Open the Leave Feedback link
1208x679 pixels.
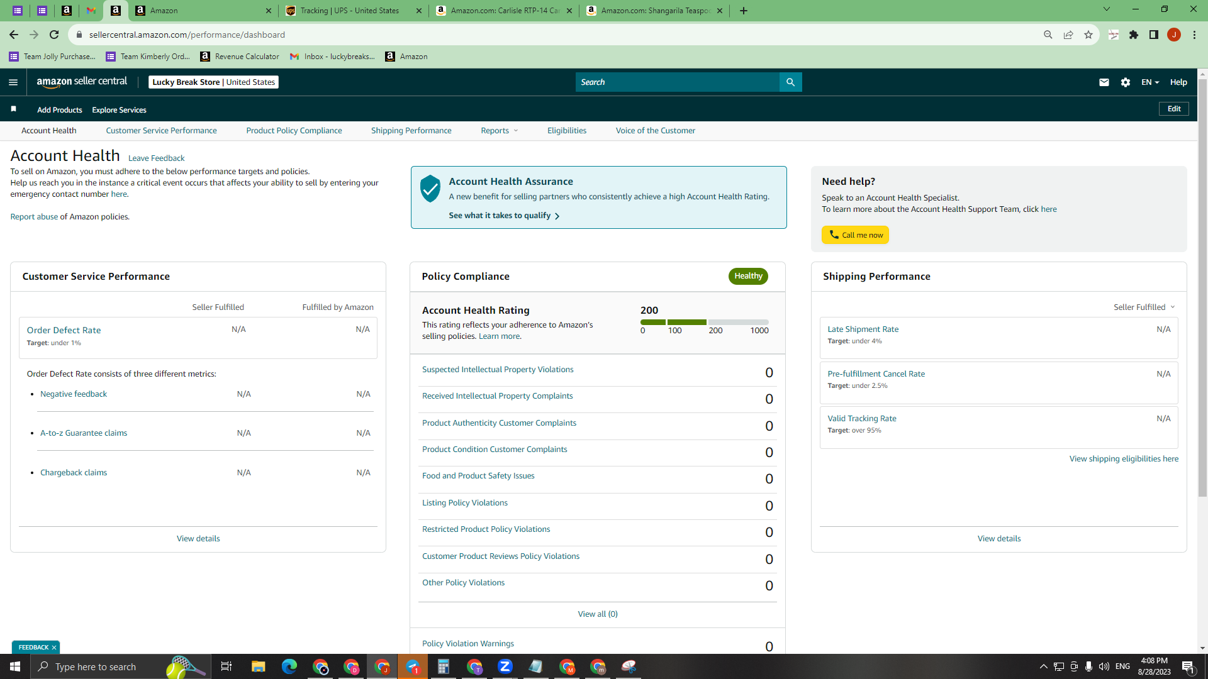click(156, 158)
